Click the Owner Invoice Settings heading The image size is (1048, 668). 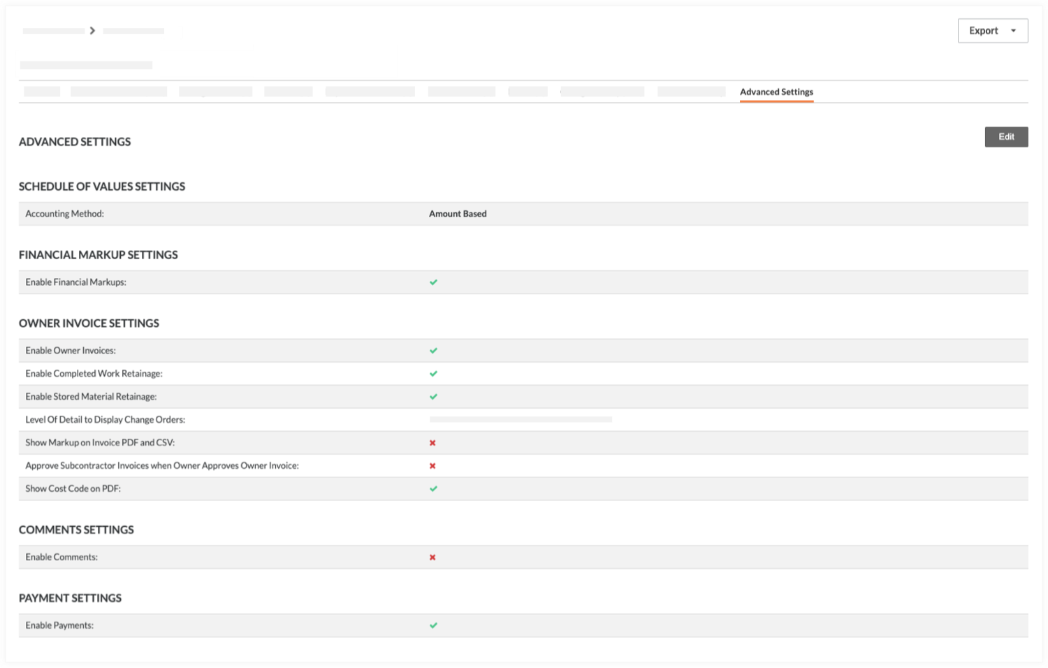(89, 324)
